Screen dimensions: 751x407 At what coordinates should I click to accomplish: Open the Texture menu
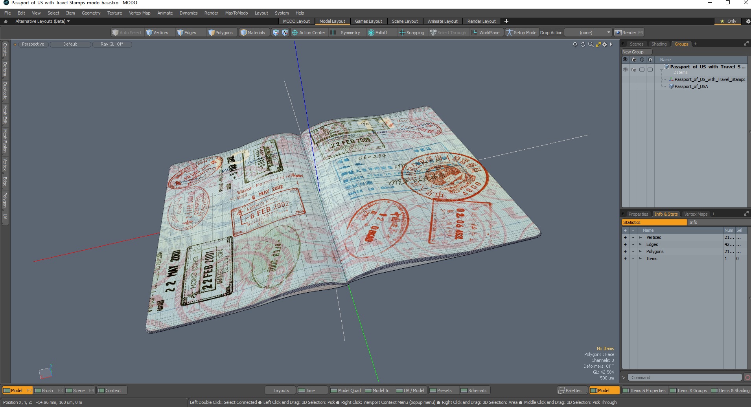click(x=114, y=13)
